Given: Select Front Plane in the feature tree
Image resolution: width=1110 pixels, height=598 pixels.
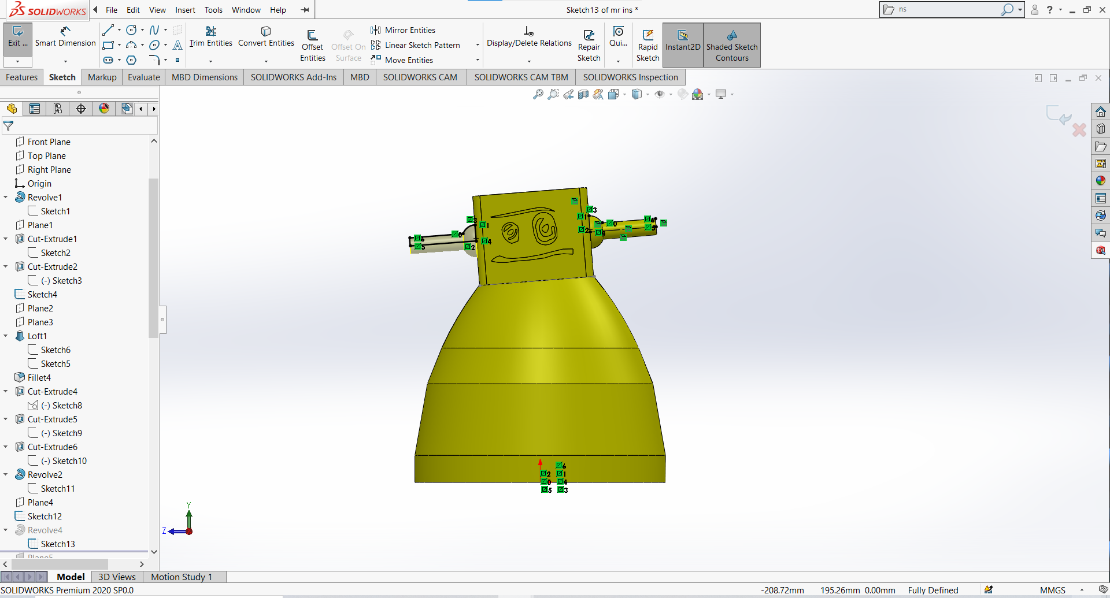Looking at the screenshot, I should [x=43, y=142].
